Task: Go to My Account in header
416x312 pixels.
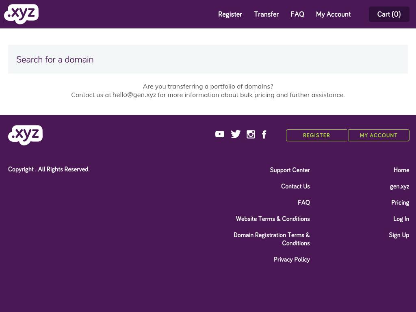Action: [333, 14]
